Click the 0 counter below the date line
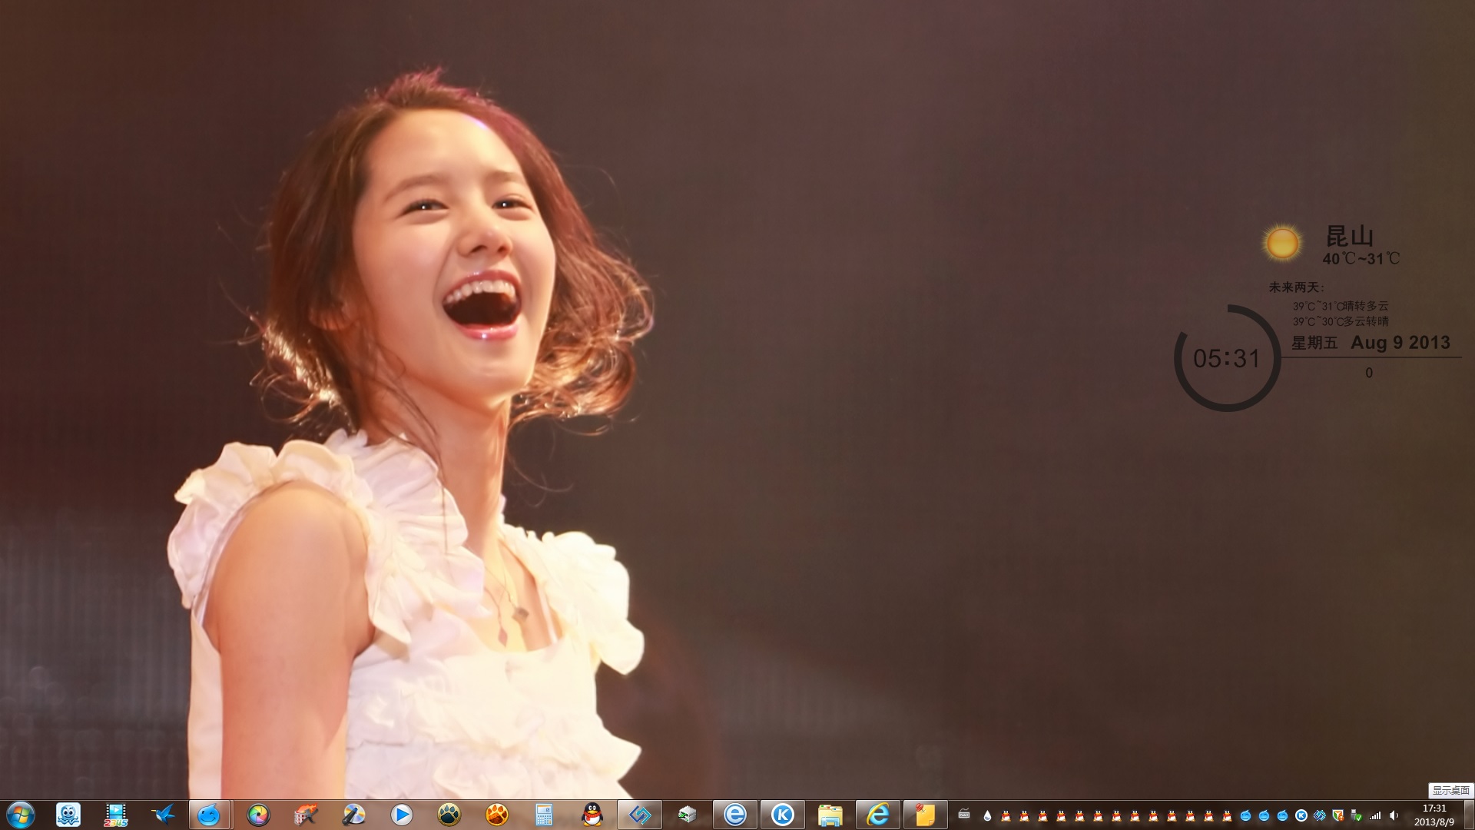The width and height of the screenshot is (1475, 830). tap(1369, 373)
